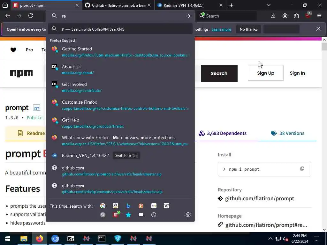Click the Sign Up button
Image resolution: width=327 pixels, height=245 pixels.
coord(265,73)
